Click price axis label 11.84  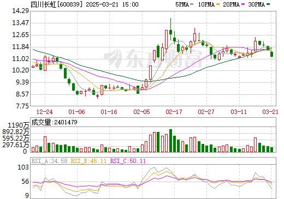pos(20,47)
